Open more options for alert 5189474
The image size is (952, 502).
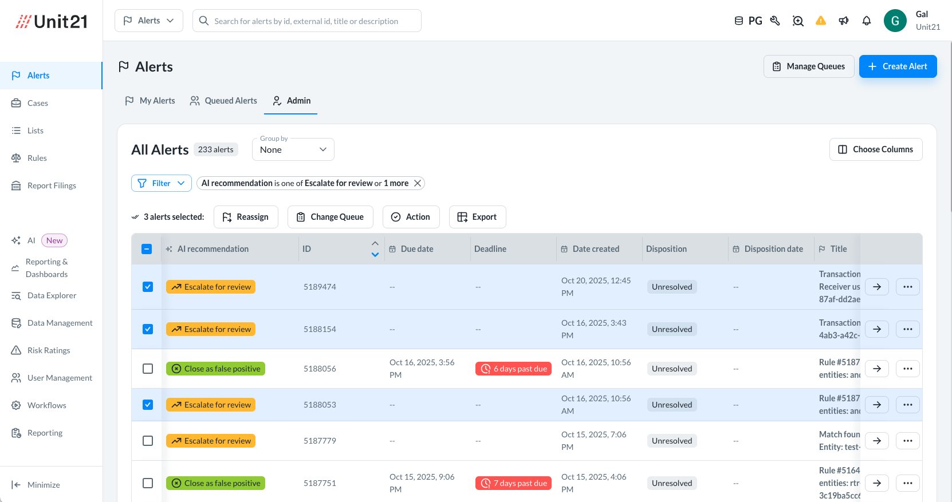click(x=908, y=287)
